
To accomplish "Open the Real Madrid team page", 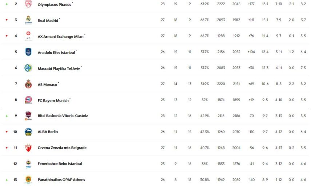I will [x=48, y=21].
